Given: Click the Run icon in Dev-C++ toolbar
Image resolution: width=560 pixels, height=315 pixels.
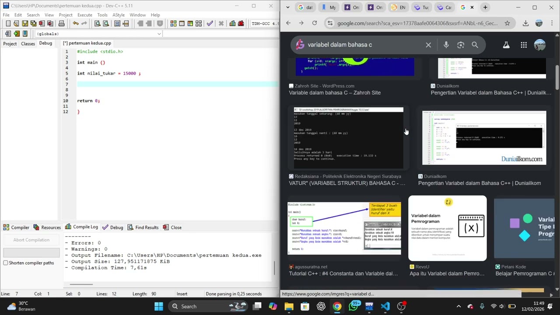Looking at the screenshot, I should click(x=182, y=23).
